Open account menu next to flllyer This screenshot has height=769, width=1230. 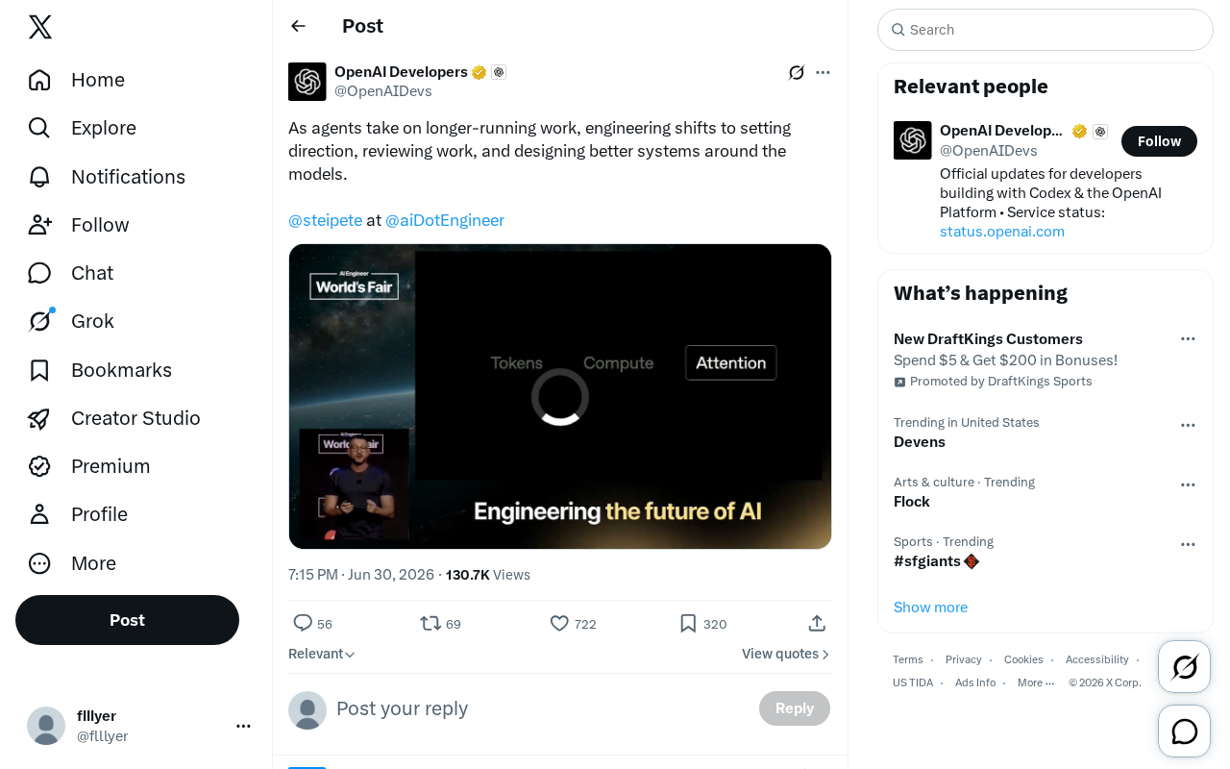[243, 726]
